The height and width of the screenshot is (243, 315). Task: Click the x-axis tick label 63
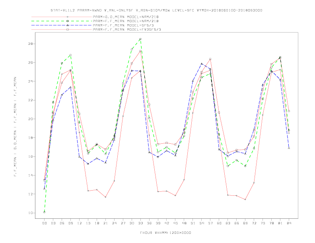228,223
